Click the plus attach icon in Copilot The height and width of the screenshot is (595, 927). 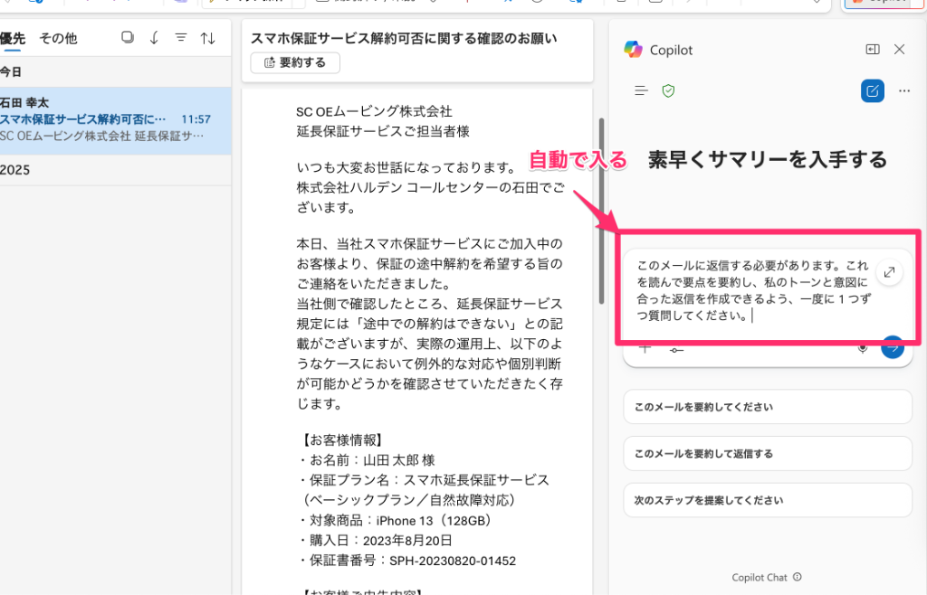tap(645, 348)
